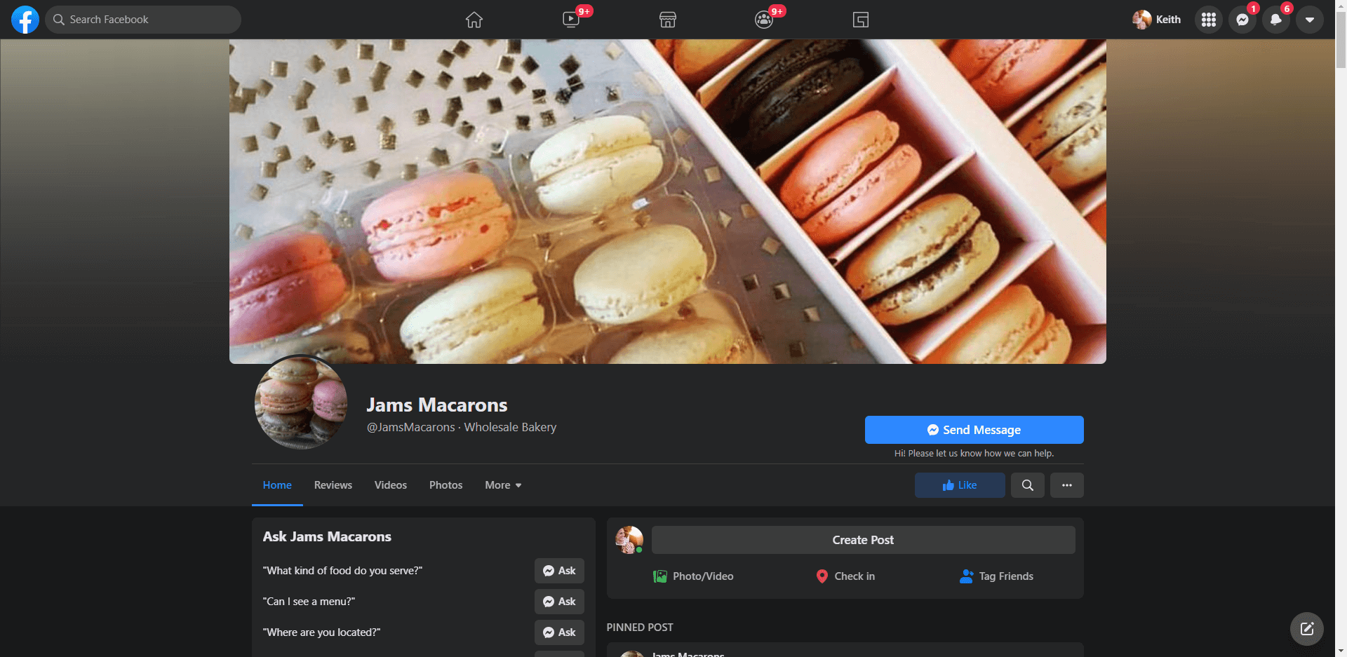Open the Gaming icon in top navigation
This screenshot has width=1347, height=657.
[861, 20]
